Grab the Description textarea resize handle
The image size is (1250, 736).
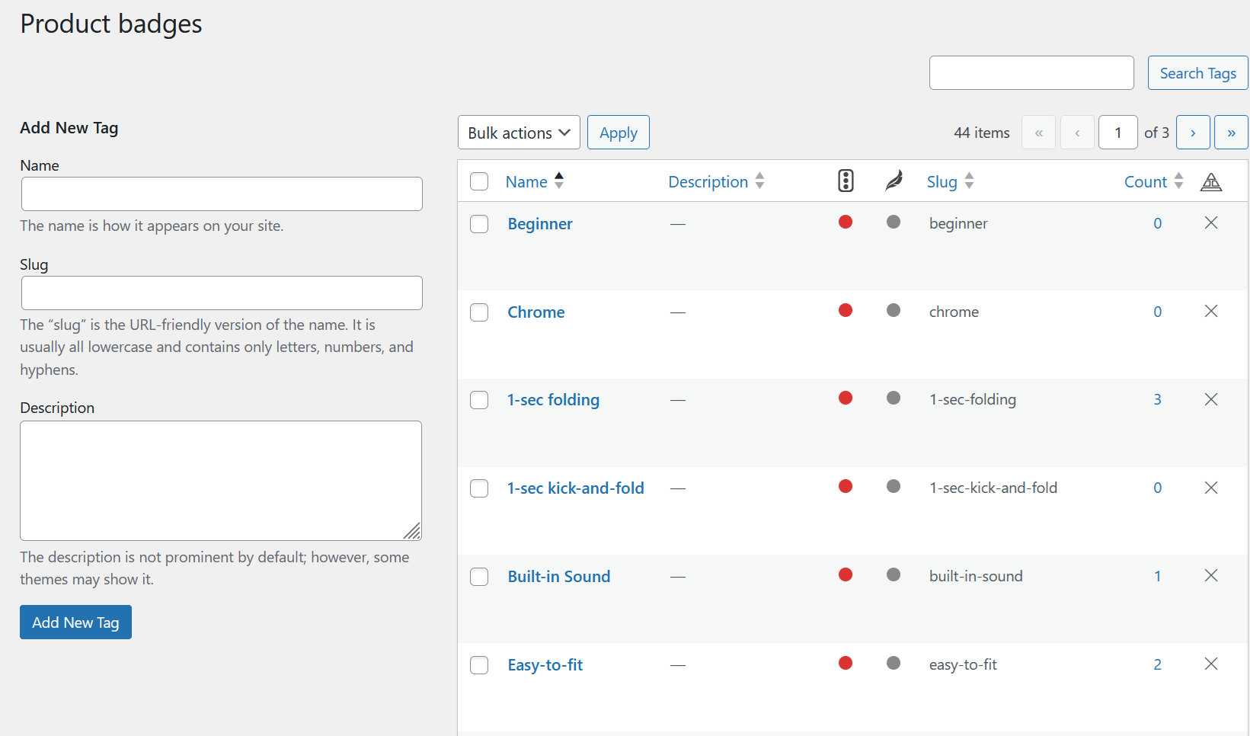413,532
